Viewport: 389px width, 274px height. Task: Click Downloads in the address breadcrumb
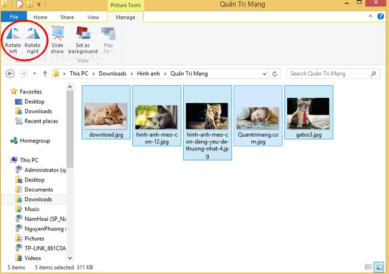pos(112,74)
